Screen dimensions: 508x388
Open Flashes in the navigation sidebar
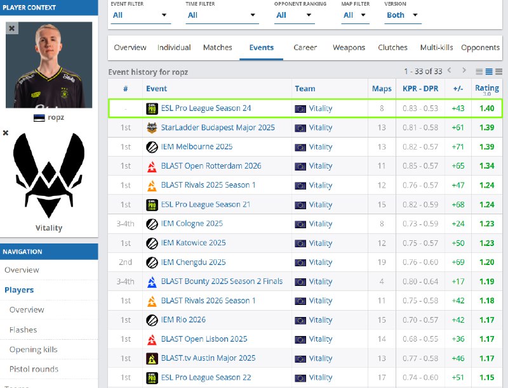(x=23, y=330)
